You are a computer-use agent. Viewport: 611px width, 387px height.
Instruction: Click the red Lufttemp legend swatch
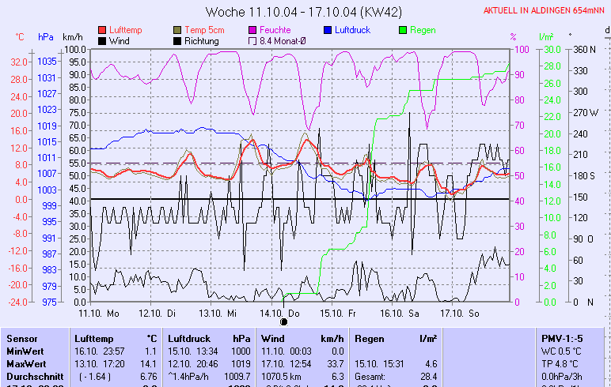pyautogui.click(x=102, y=30)
